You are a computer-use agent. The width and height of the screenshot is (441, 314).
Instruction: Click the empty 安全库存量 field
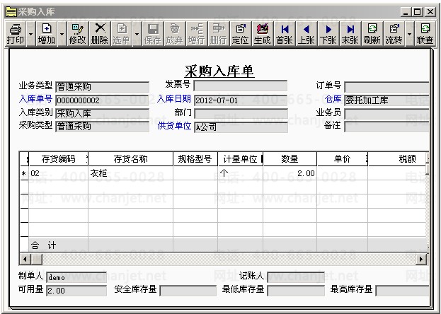point(188,291)
